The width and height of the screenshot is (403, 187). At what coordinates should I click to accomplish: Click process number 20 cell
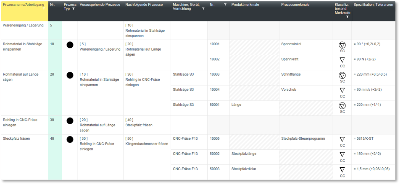click(55, 93)
